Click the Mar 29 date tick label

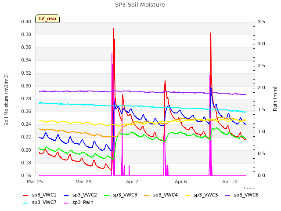[x=83, y=182]
